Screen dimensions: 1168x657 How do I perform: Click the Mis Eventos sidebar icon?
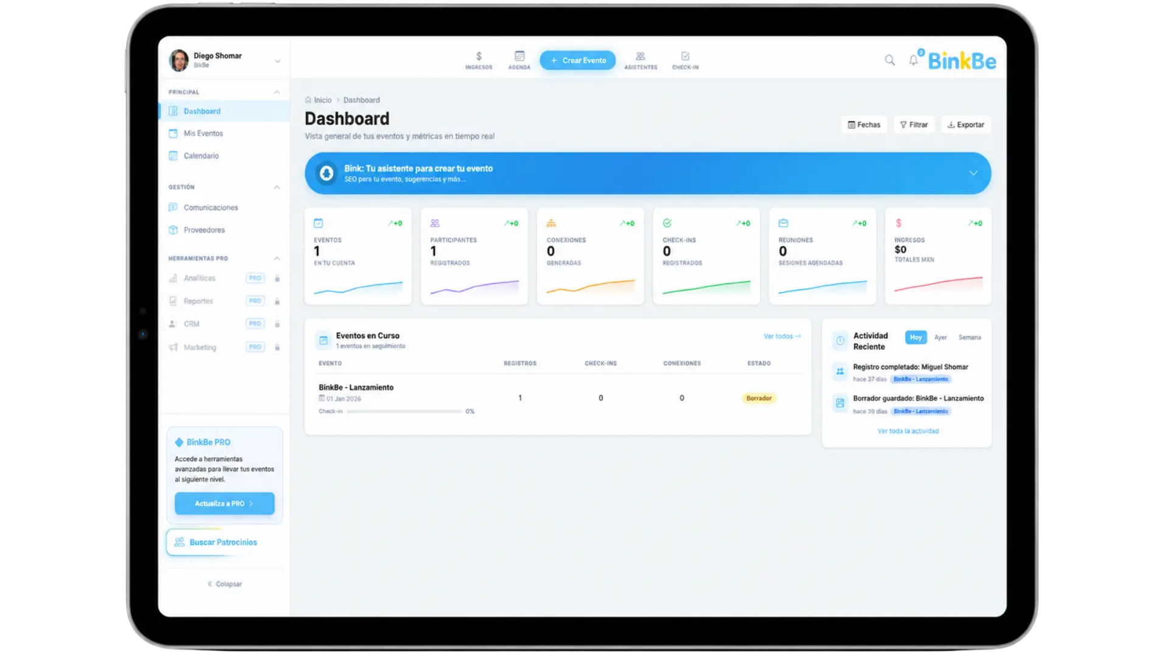click(x=173, y=133)
